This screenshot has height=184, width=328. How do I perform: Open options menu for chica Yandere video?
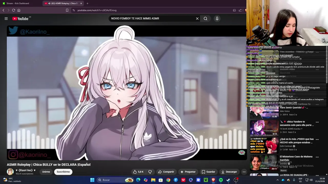click(317, 122)
